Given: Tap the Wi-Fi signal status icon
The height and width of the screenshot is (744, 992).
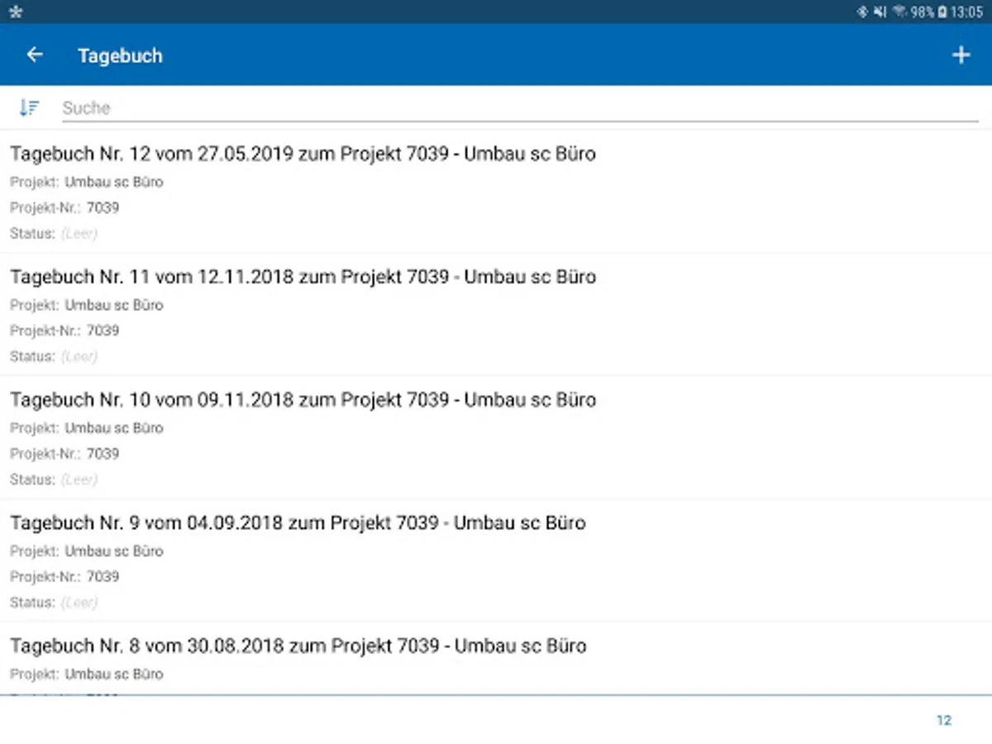Looking at the screenshot, I should pos(899,12).
